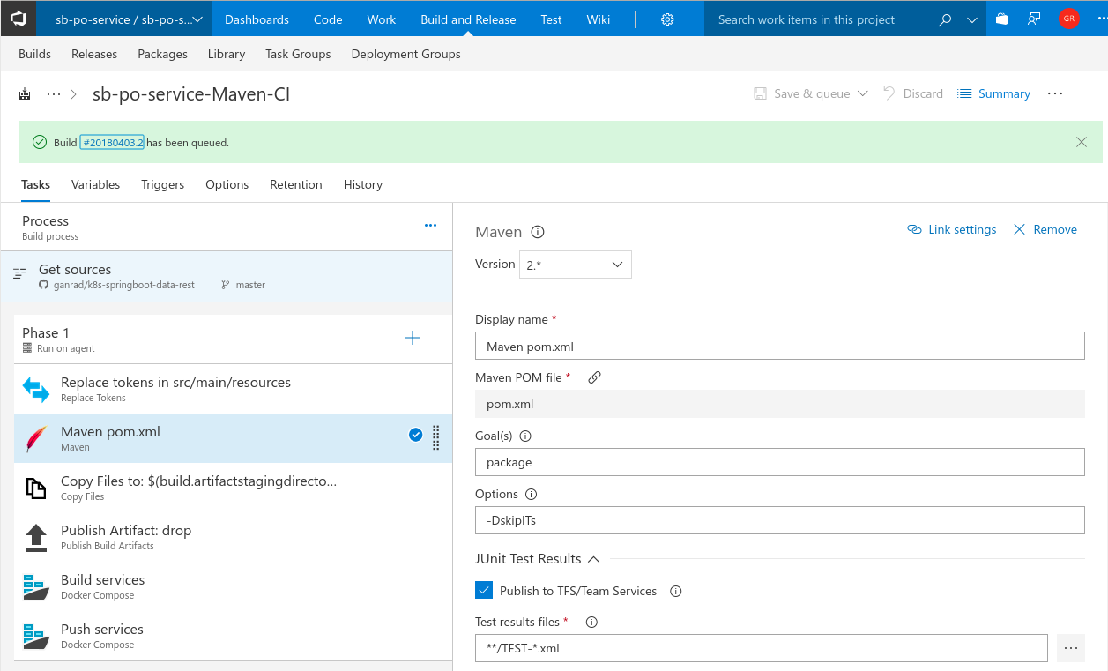Image resolution: width=1108 pixels, height=671 pixels.
Task: Uncheck Publish to TFS/Team Services checkbox
Action: point(484,591)
